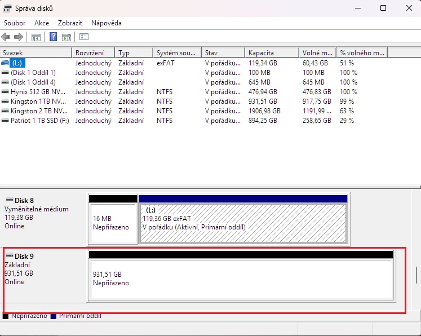The width and height of the screenshot is (421, 336).
Task: Close the Správa disků window
Action: (x=409, y=8)
